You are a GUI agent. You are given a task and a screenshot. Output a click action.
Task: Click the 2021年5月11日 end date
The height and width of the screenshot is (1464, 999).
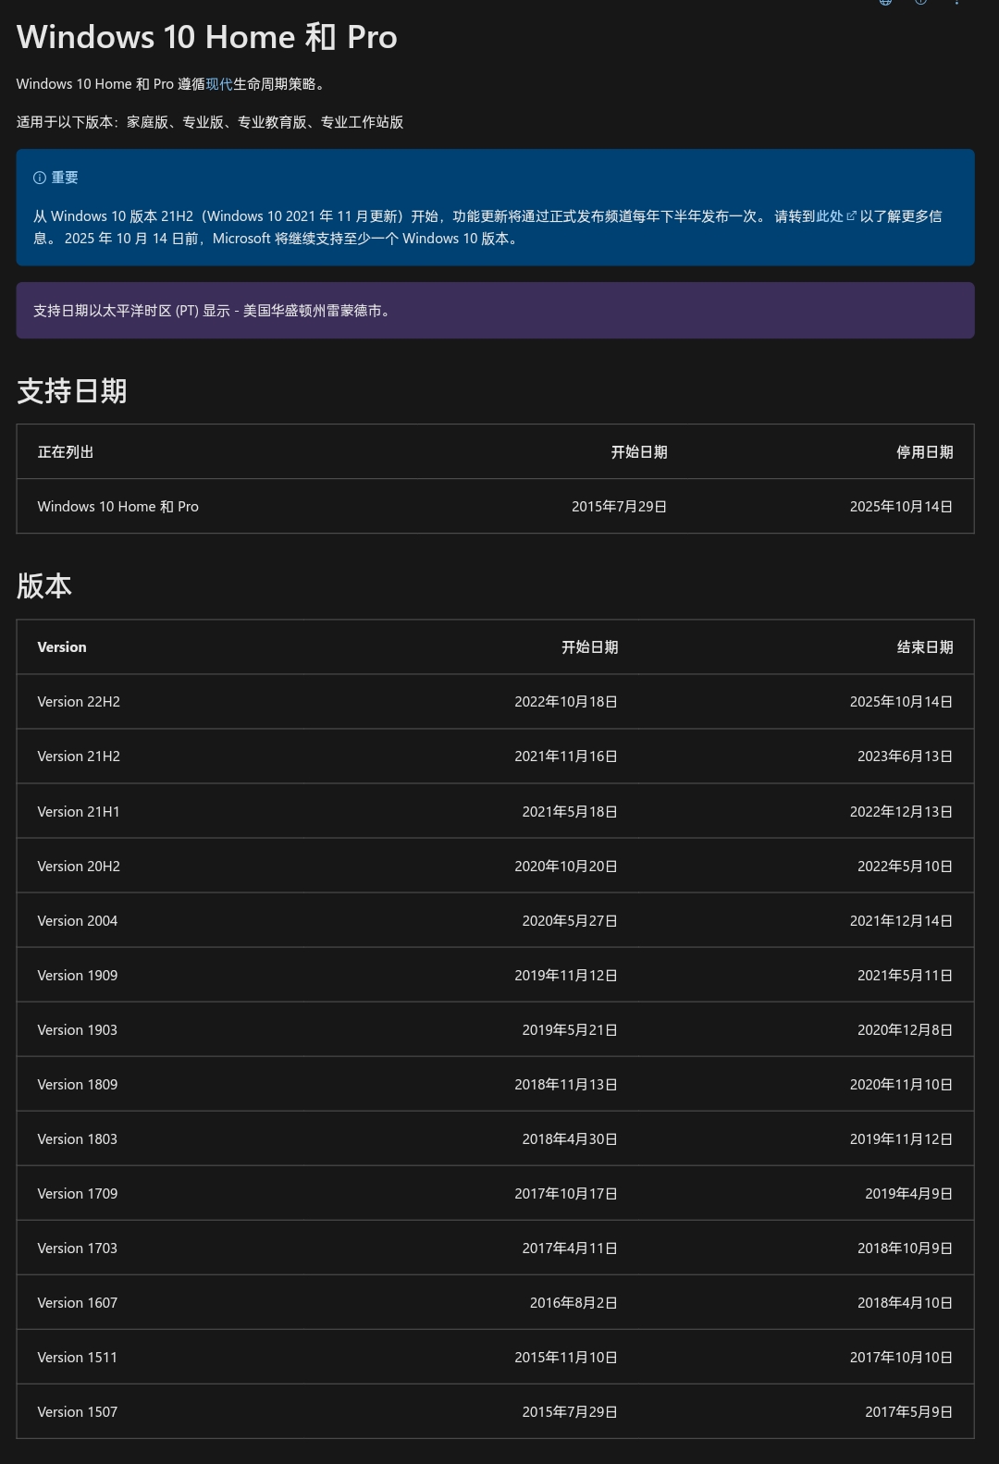905,976
